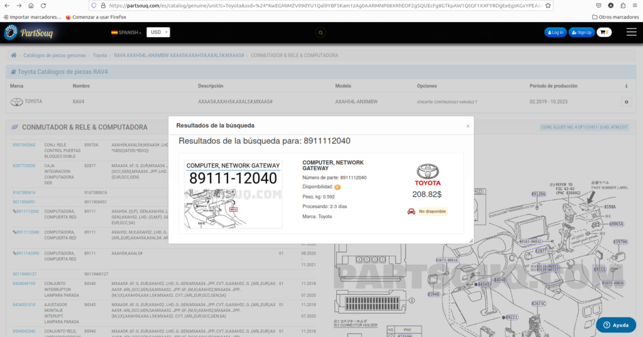Click the 208.82$ price
The height and width of the screenshot is (337, 643).
427,194
